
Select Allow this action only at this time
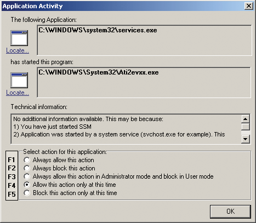(x=27, y=185)
